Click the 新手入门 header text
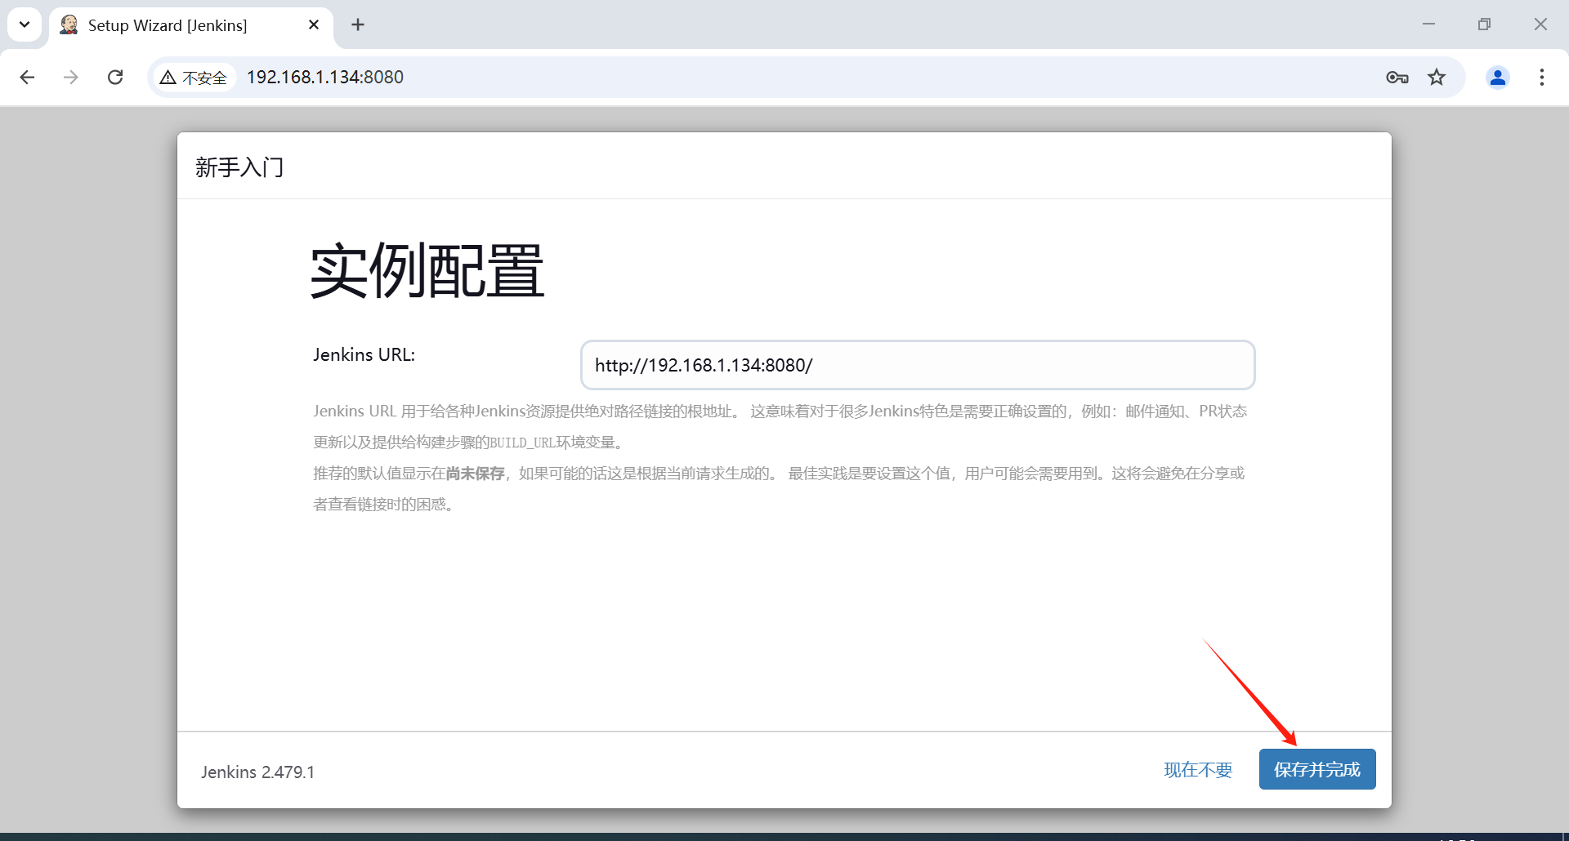The width and height of the screenshot is (1569, 841). (x=239, y=167)
